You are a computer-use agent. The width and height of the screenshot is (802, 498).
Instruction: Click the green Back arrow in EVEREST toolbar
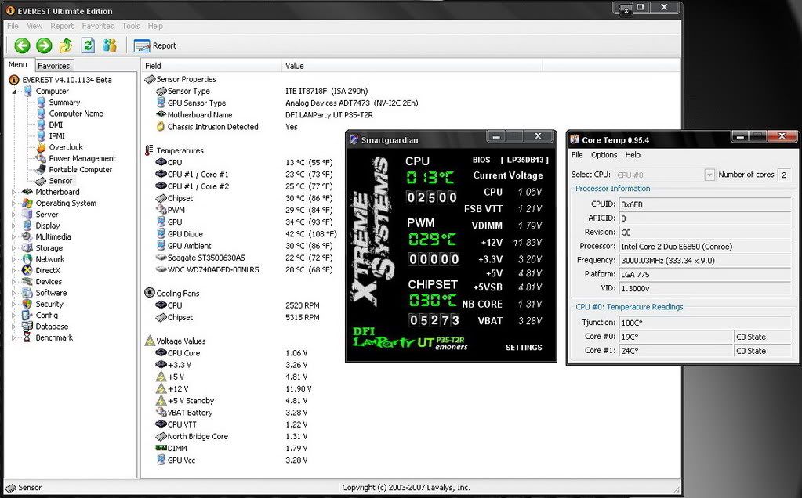click(22, 45)
